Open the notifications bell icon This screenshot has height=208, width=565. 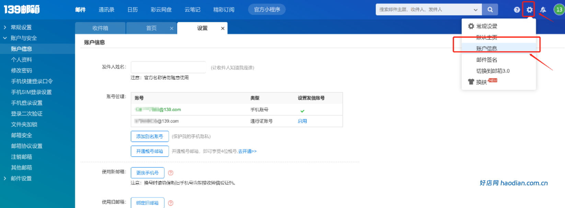point(543,10)
